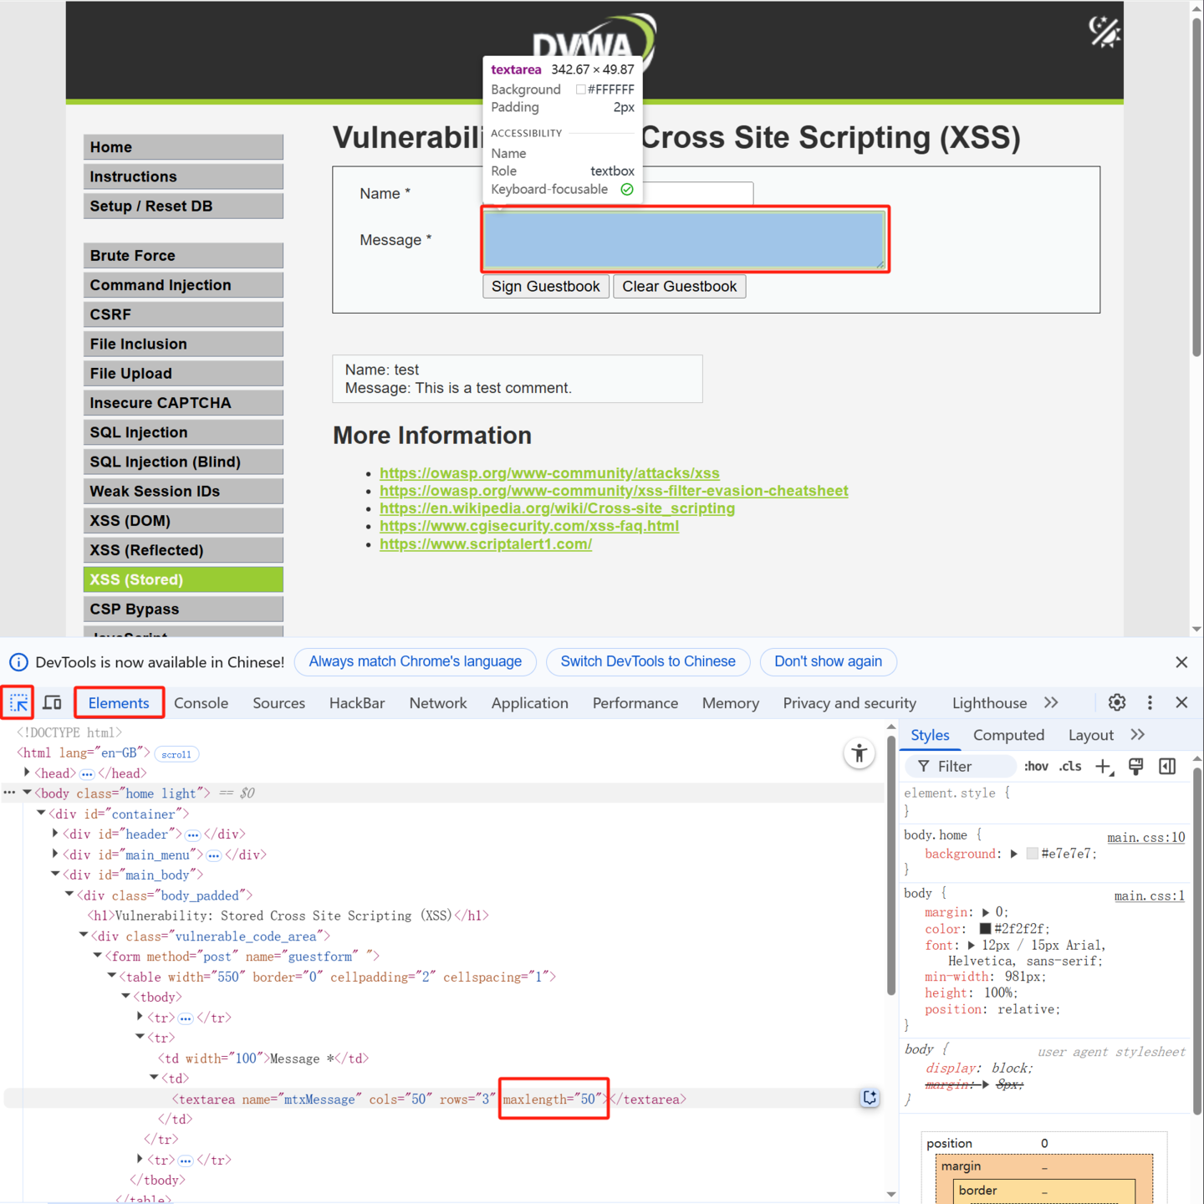This screenshot has width=1204, height=1204.
Task: Expand the div id="header" node
Action: pyautogui.click(x=56, y=834)
